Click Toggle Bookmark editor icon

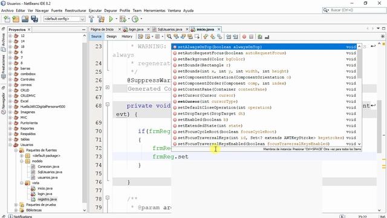click(220, 36)
